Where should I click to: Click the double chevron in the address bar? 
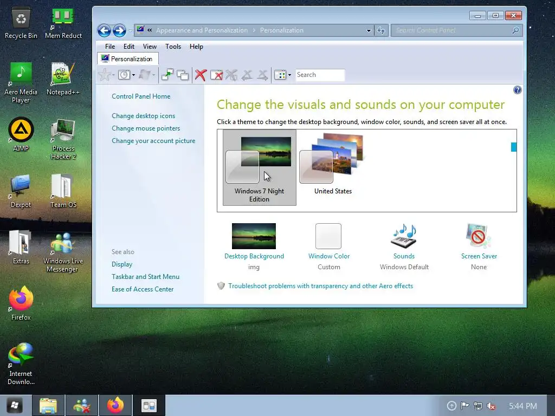(150, 30)
